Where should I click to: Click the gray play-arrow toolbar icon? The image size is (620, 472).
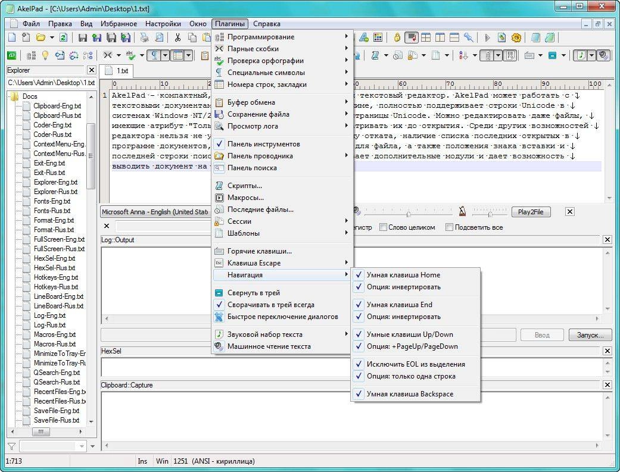tap(487, 37)
